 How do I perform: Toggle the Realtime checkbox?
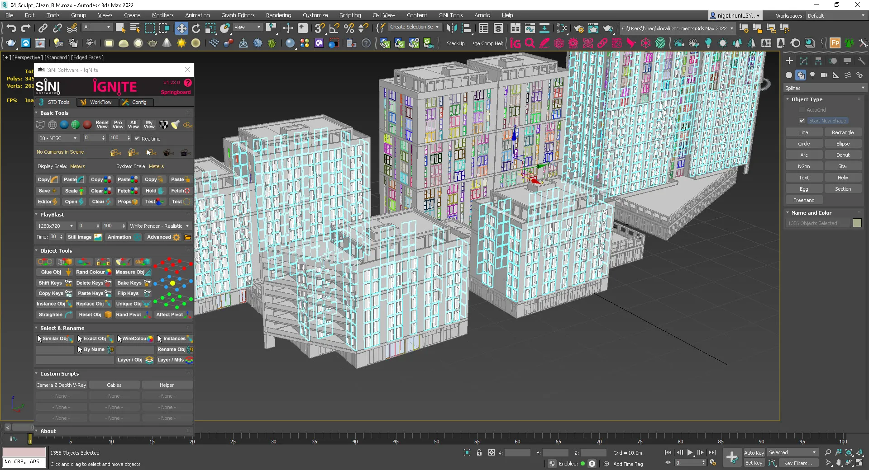pyautogui.click(x=137, y=139)
